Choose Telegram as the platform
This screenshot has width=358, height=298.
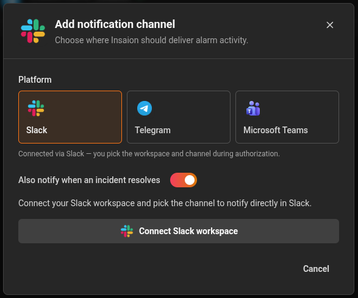[179, 117]
